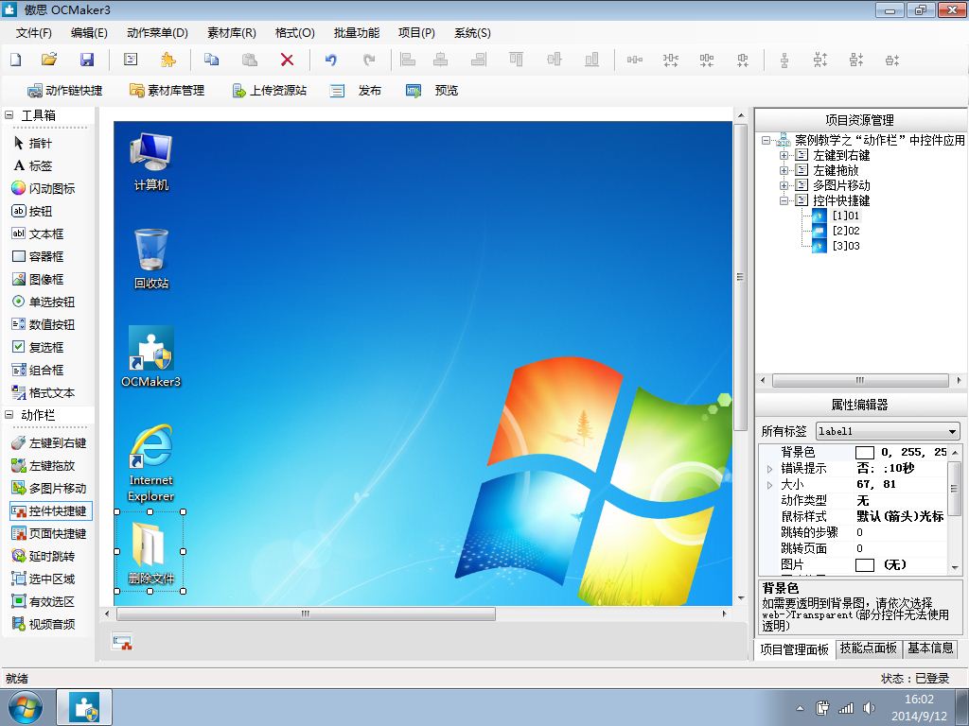This screenshot has width=969, height=726.
Task: Click the 动作链快捷 button
Action: tap(65, 90)
